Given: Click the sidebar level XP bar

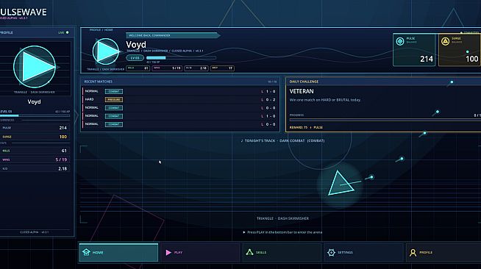Looking at the screenshot, I should [35, 115].
